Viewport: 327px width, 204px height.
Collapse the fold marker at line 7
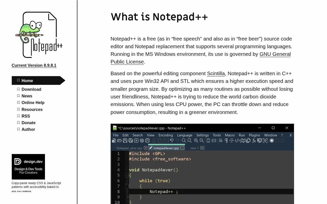coord(127,186)
